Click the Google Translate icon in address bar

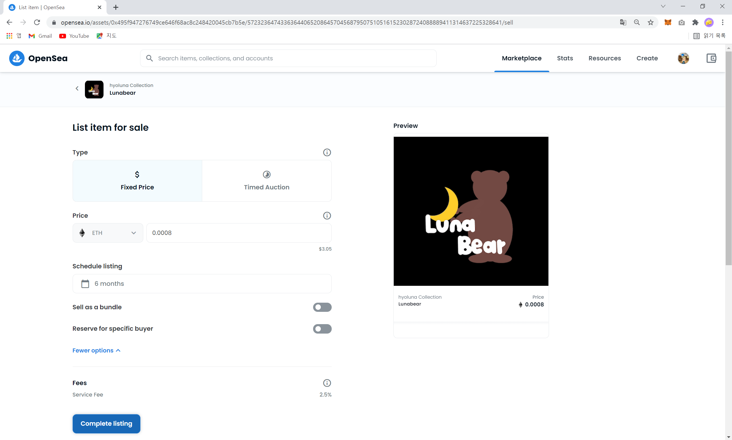(623, 23)
